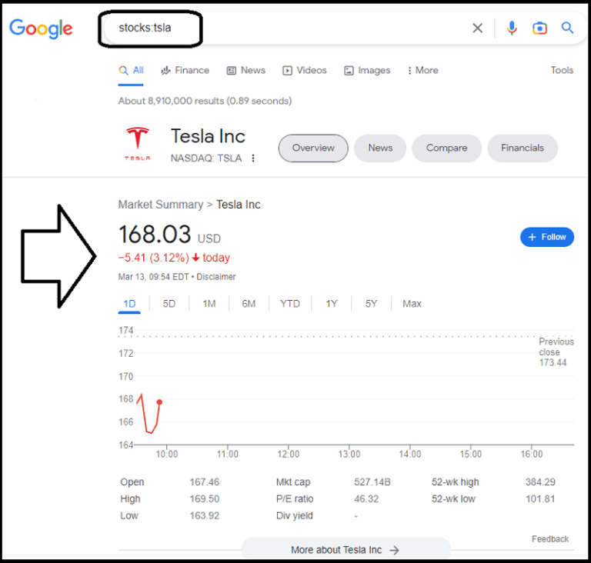The image size is (591, 563).
Task: Open the three-dot menu beside NASDAQ: TSLA
Action: coord(253,158)
